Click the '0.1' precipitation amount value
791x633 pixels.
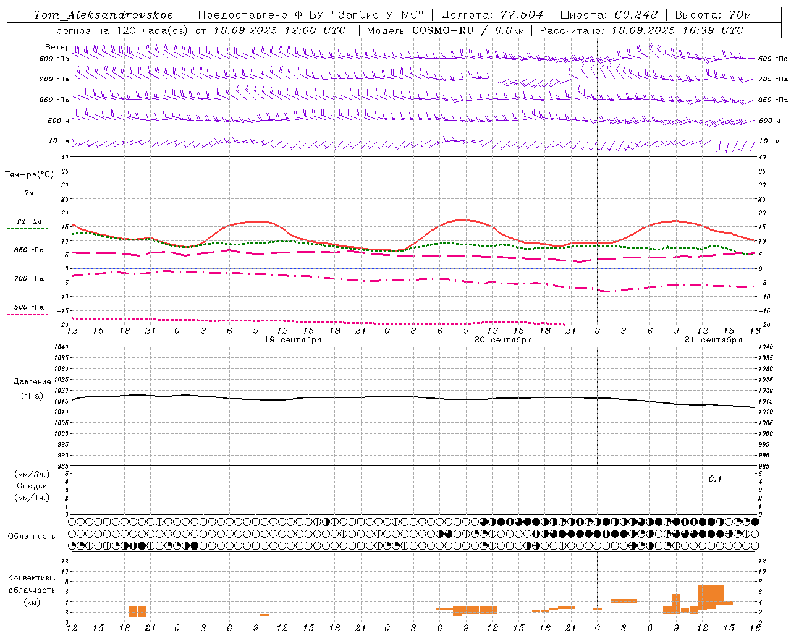pos(715,479)
